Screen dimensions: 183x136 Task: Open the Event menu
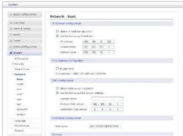[25, 41]
